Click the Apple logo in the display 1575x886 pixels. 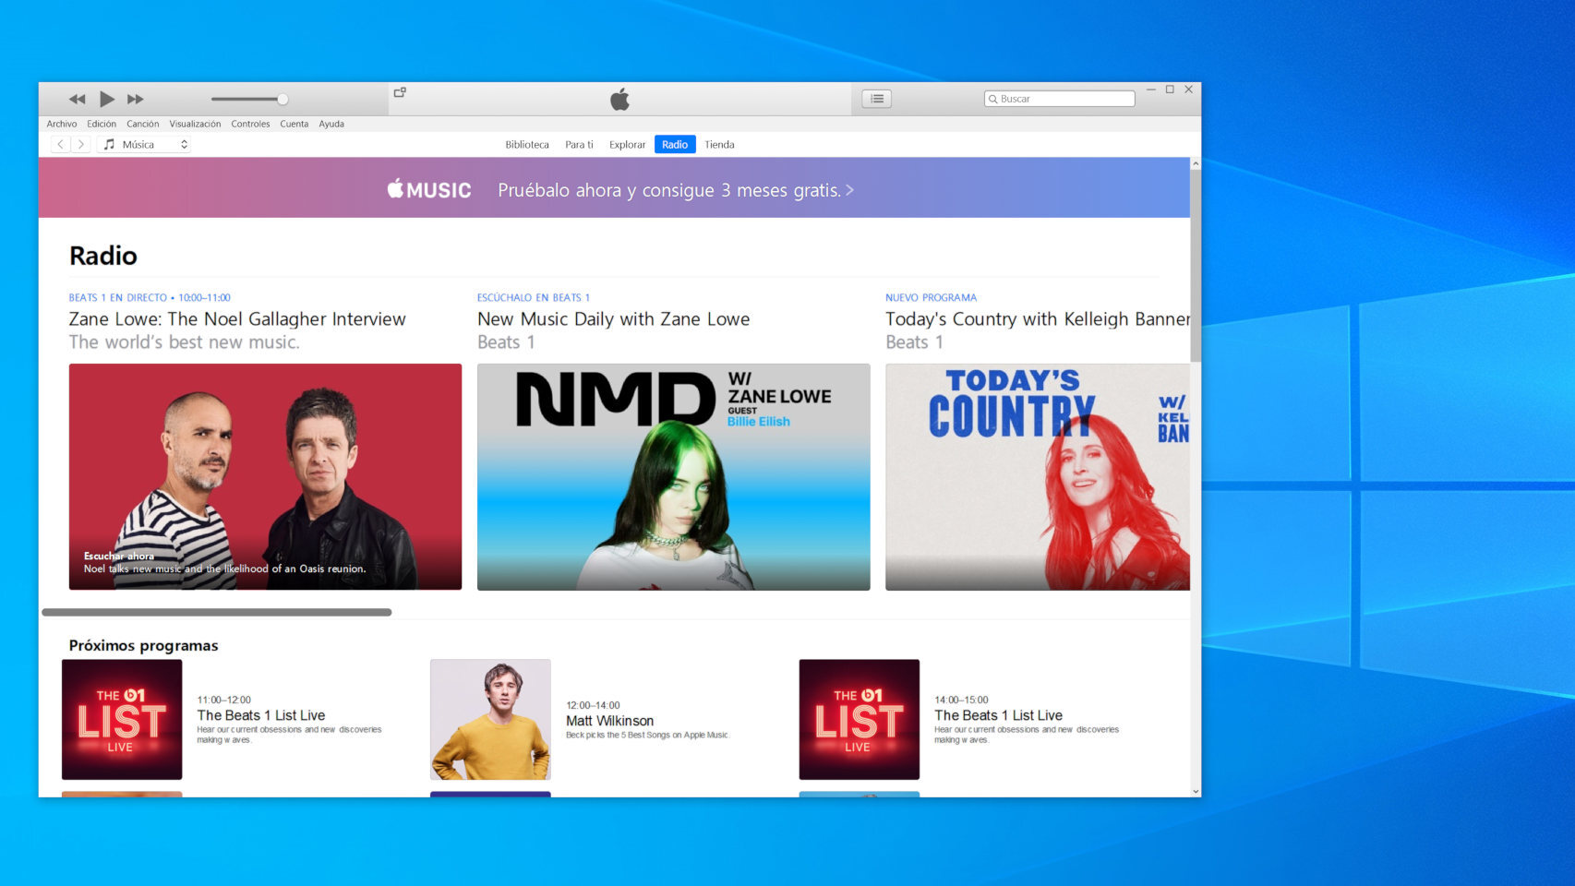pos(619,100)
